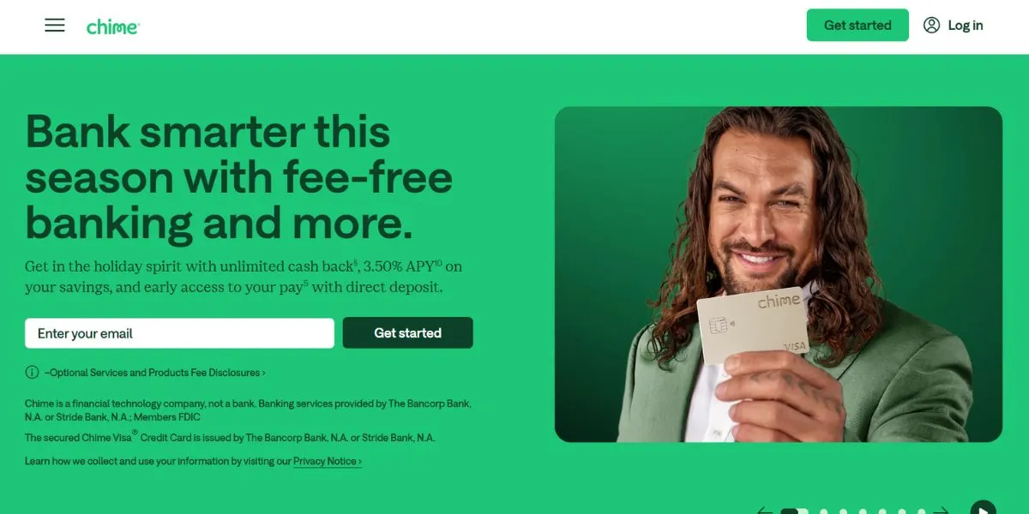Select the third carousel dot
The width and height of the screenshot is (1029, 514).
[x=843, y=511]
